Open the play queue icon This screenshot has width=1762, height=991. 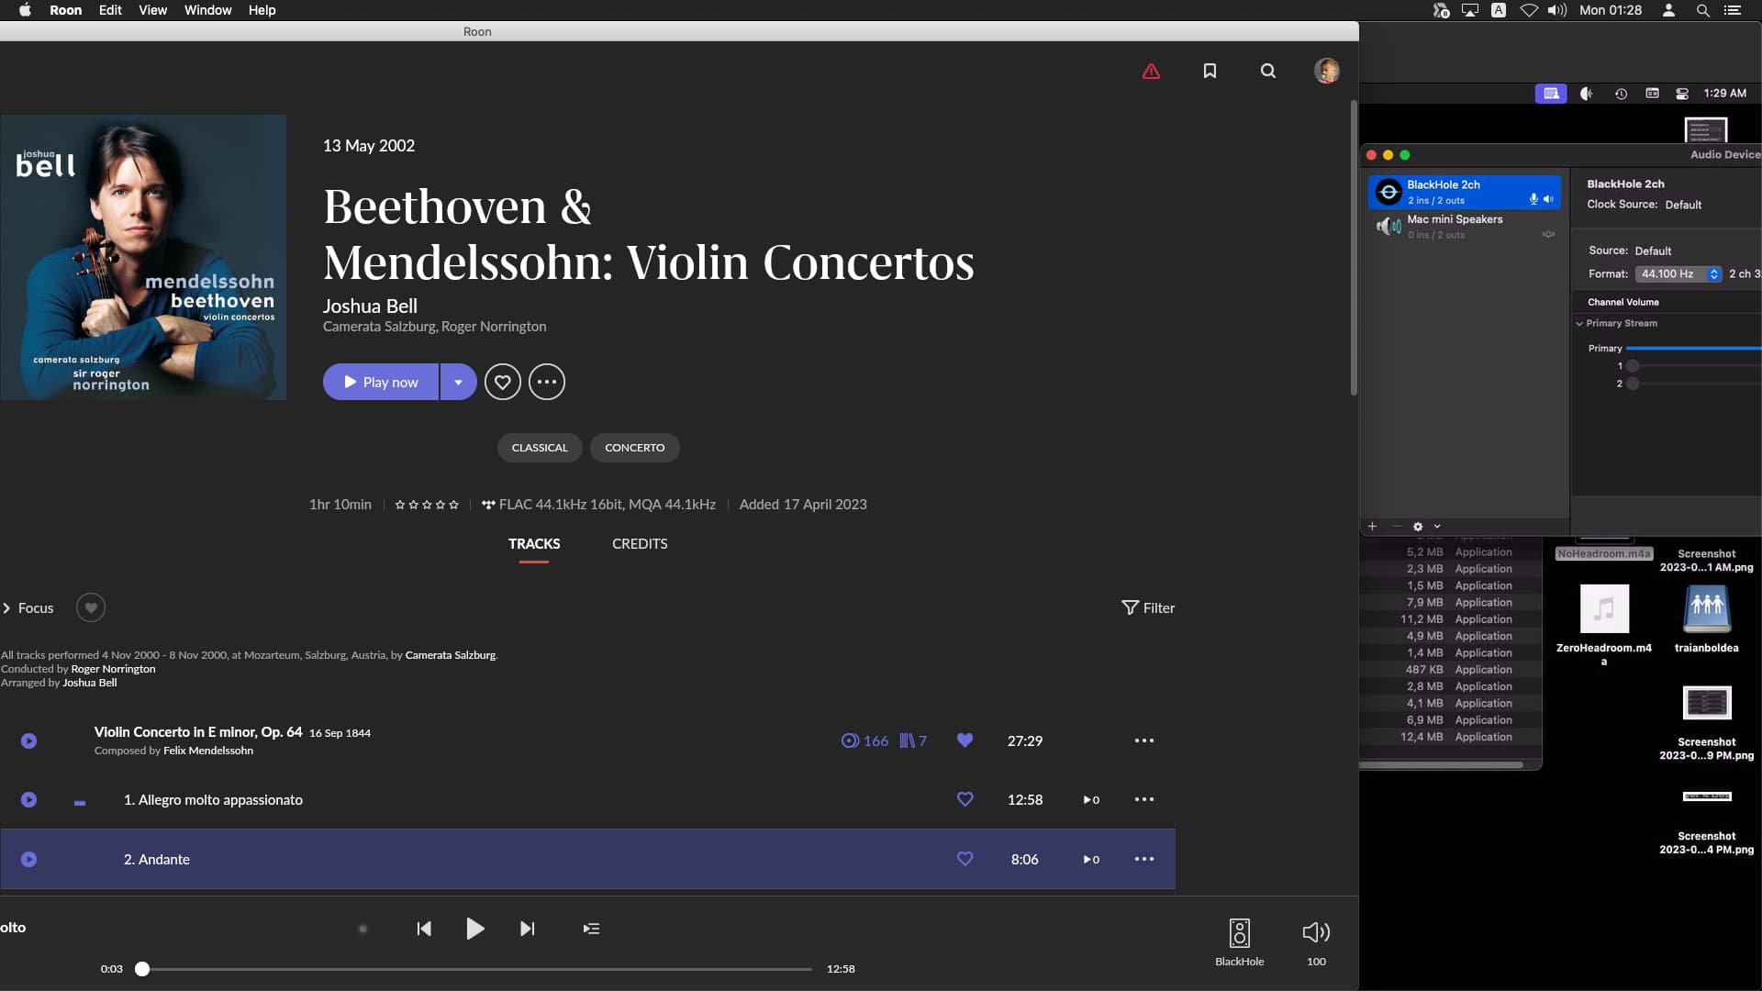591,929
